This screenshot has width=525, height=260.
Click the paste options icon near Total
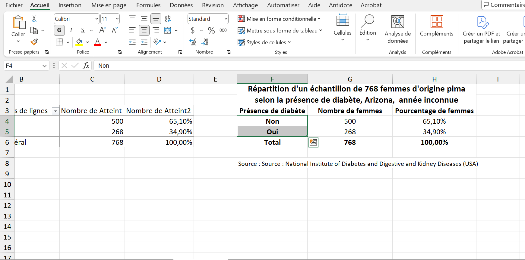313,142
